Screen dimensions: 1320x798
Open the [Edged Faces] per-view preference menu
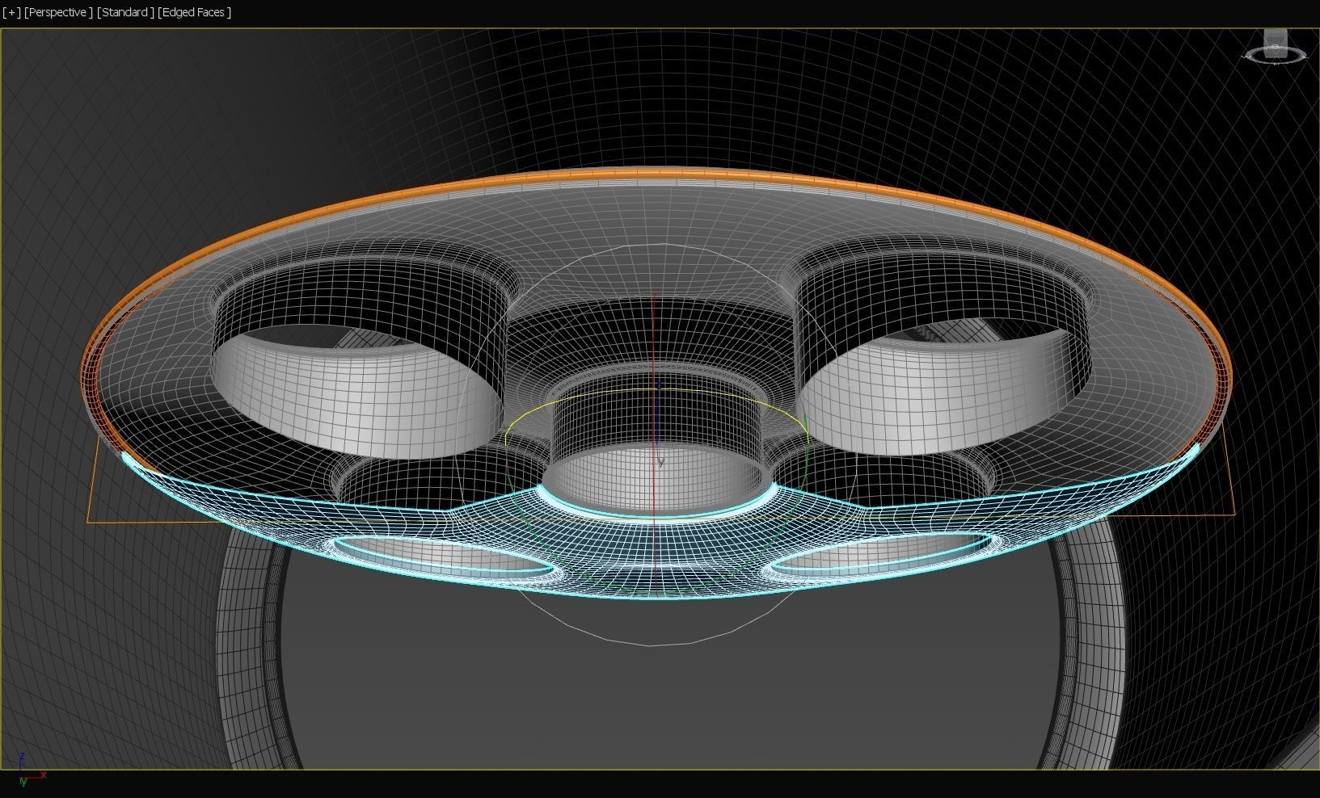click(x=195, y=12)
